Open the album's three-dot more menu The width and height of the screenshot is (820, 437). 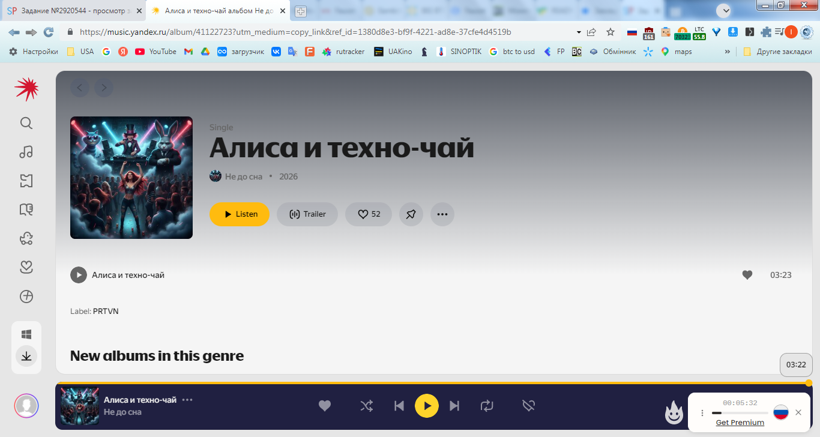[x=442, y=214]
